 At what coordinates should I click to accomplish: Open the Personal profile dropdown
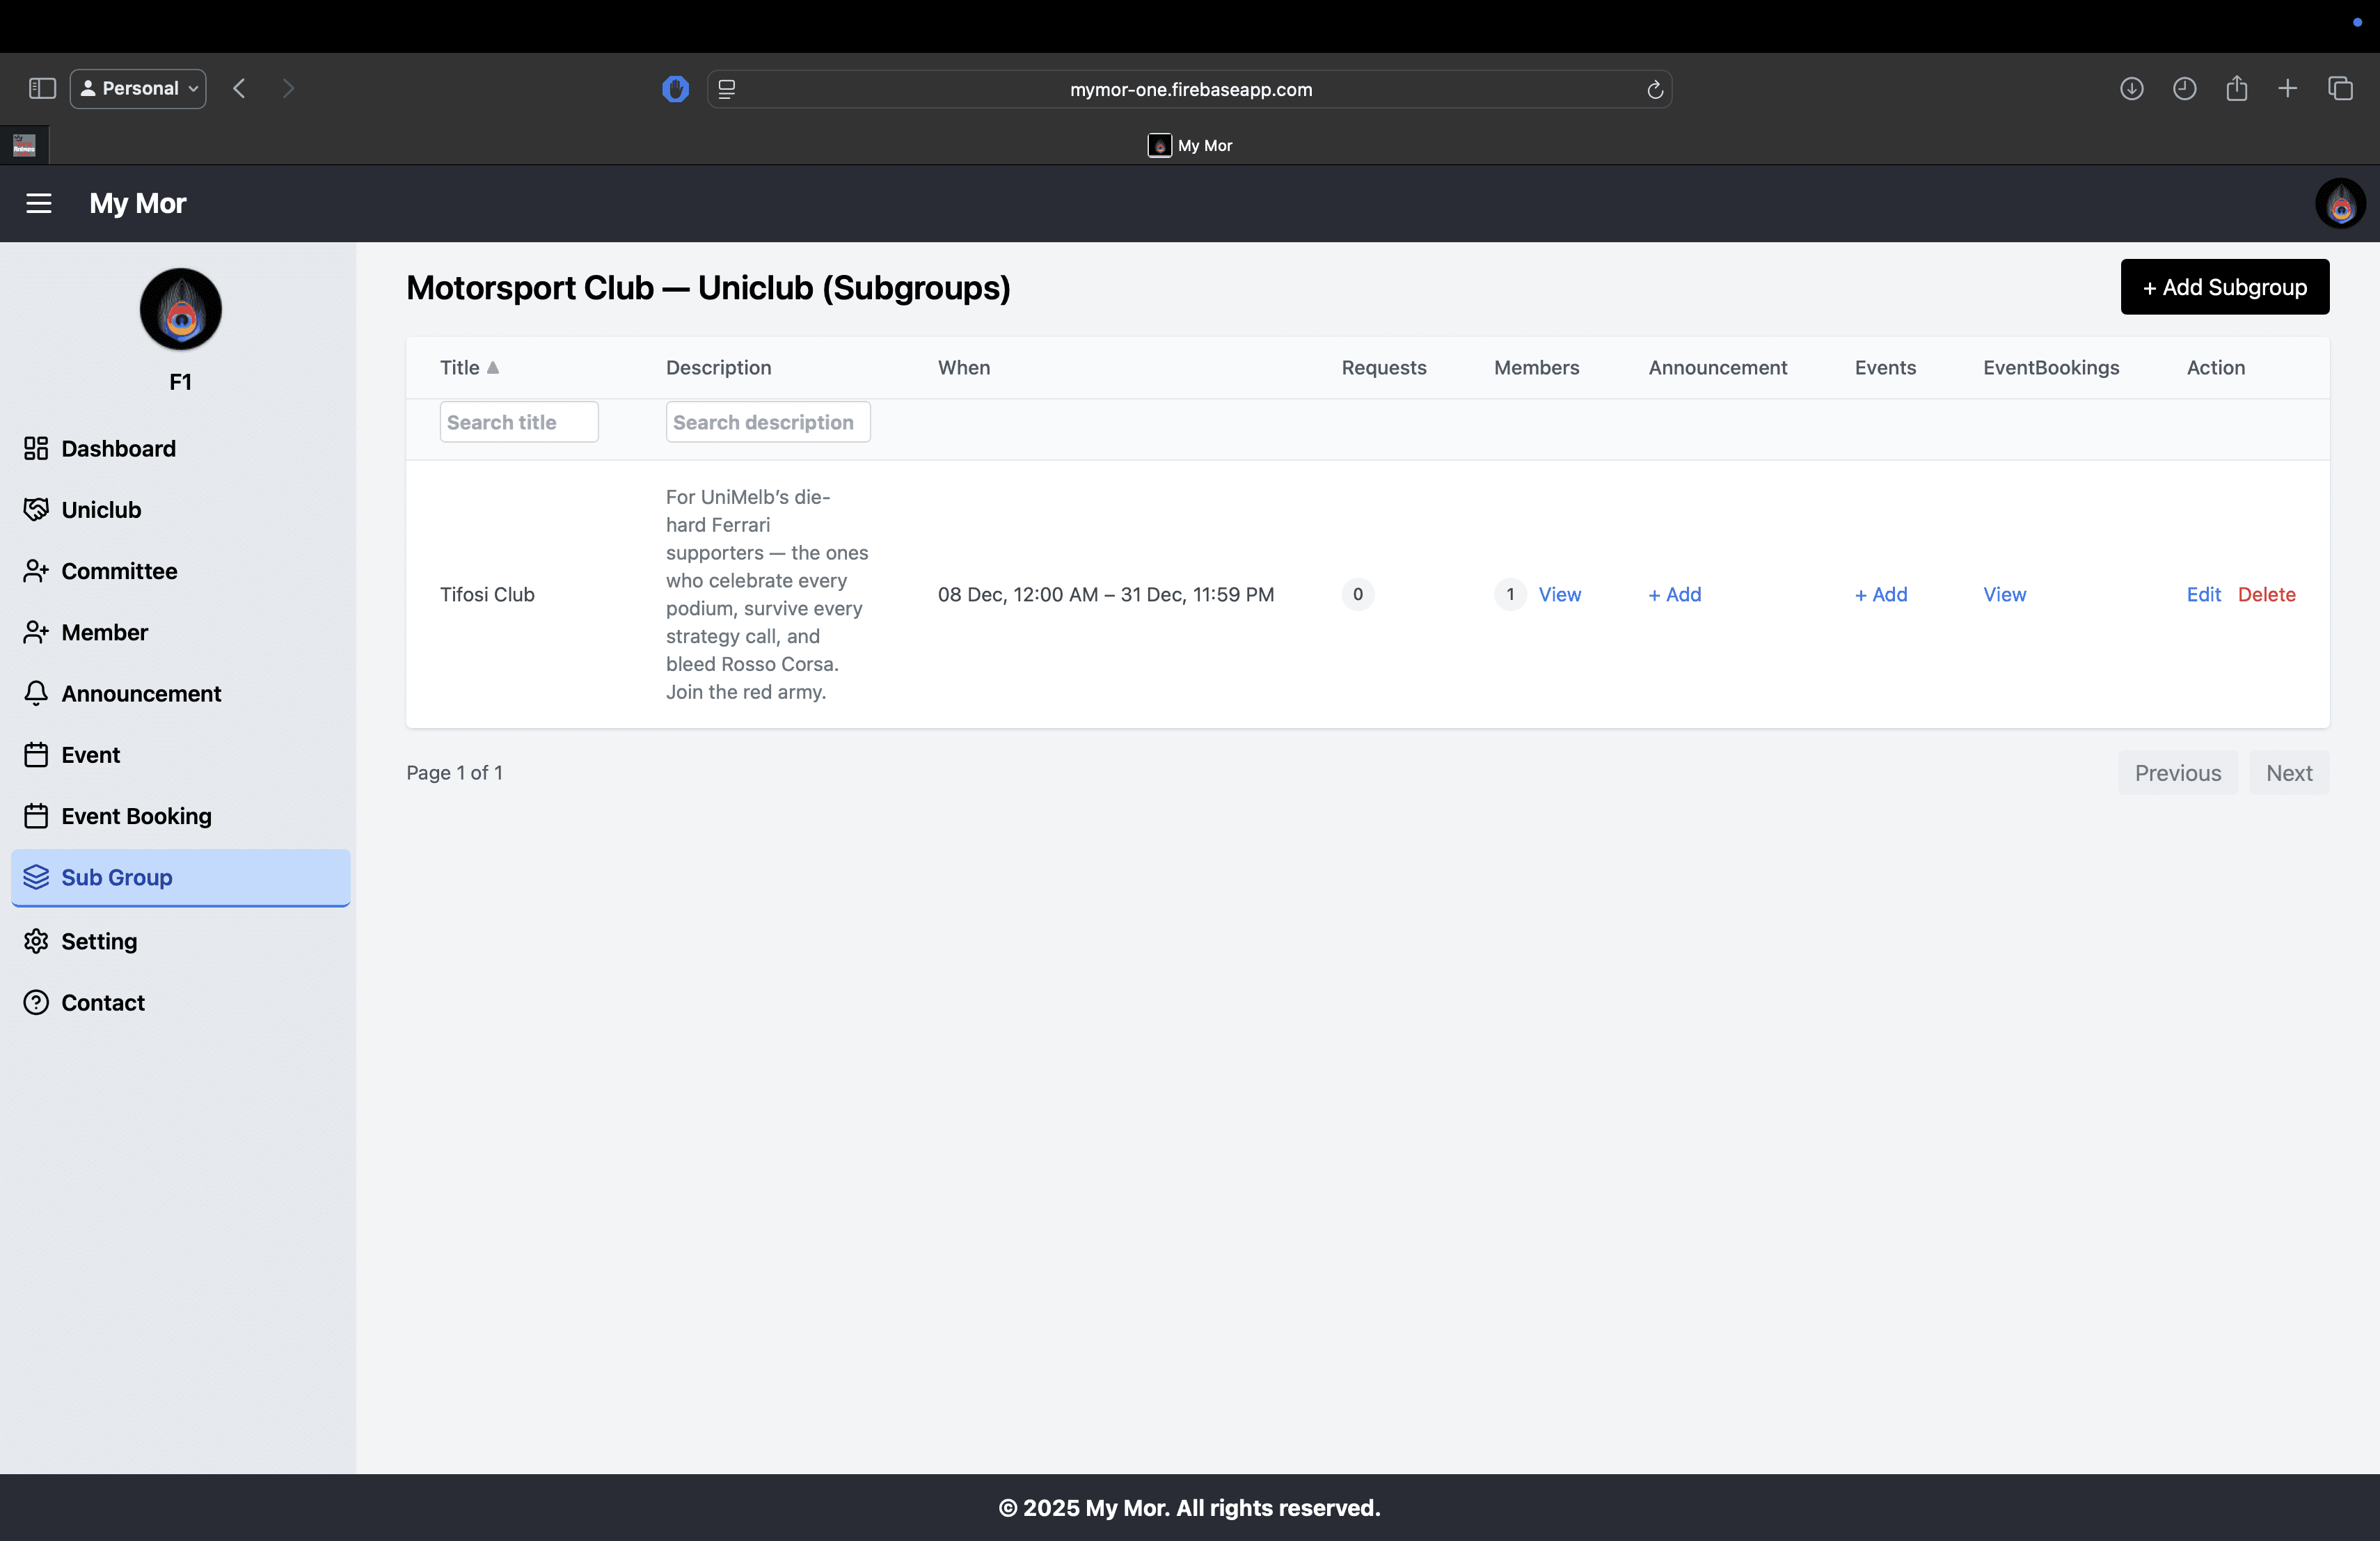(139, 88)
